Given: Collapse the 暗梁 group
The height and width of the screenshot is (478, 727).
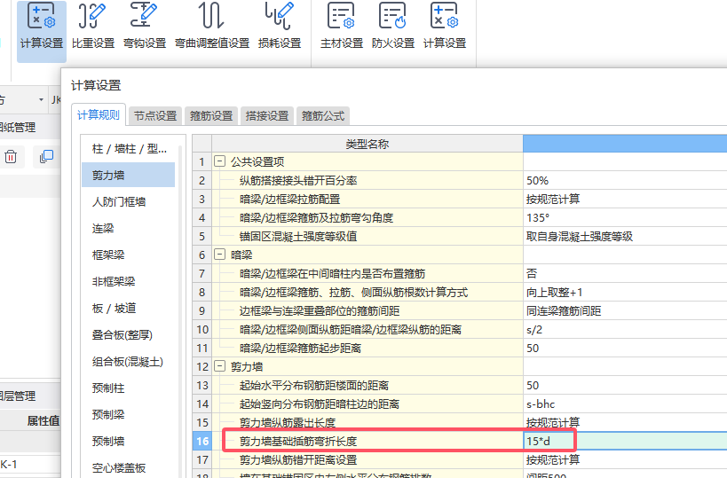Looking at the screenshot, I should (x=219, y=255).
